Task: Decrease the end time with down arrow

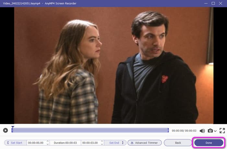Action: [x=102, y=144]
